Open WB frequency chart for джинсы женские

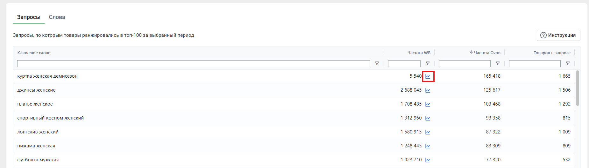coord(428,90)
